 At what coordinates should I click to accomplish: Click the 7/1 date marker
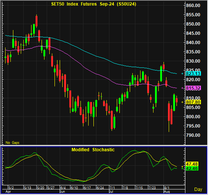point(112,188)
